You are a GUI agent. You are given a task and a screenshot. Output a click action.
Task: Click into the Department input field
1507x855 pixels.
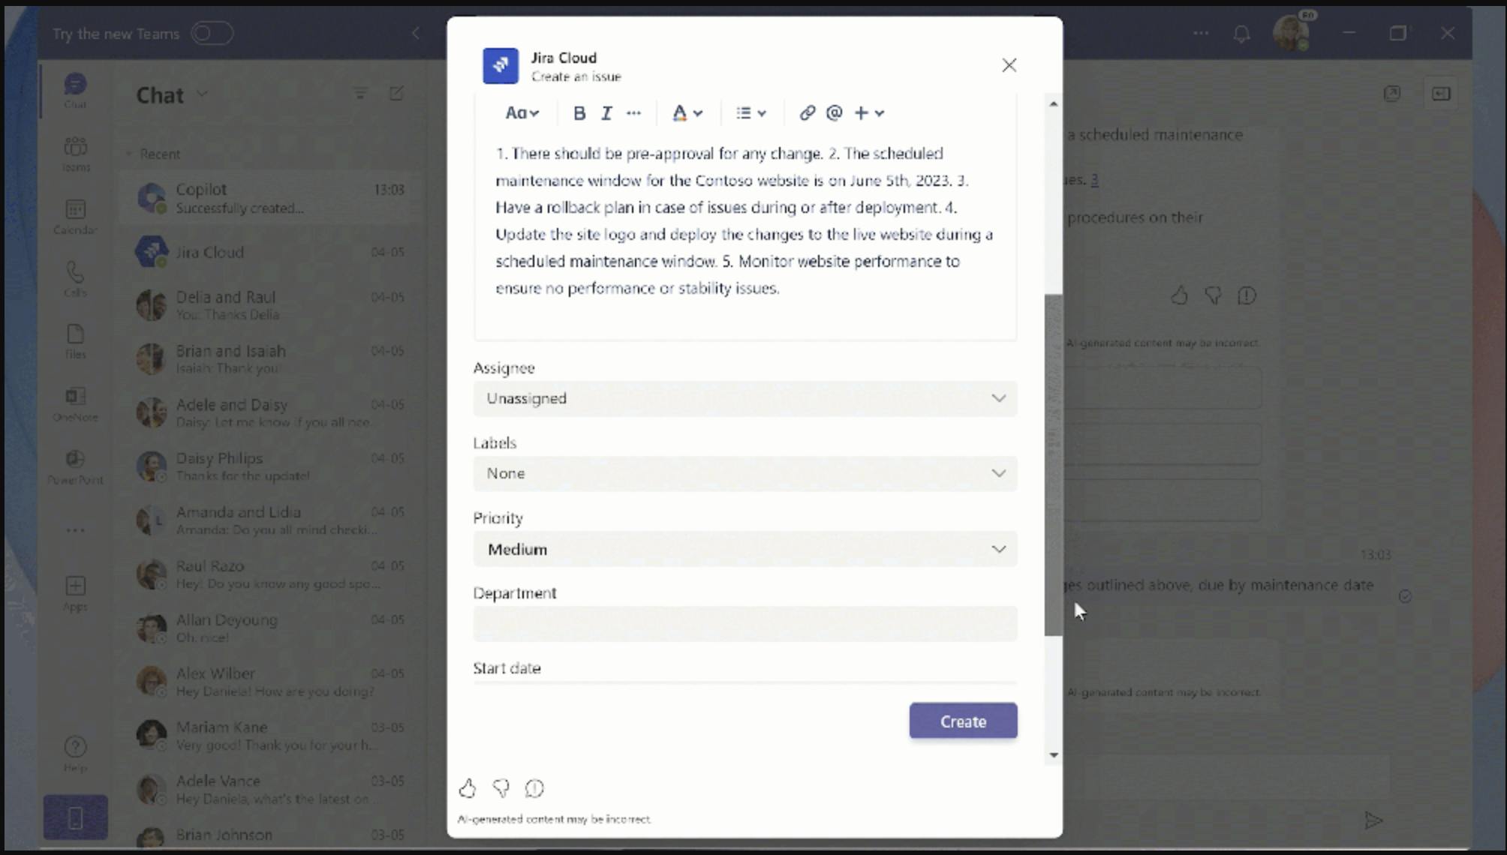click(x=744, y=624)
